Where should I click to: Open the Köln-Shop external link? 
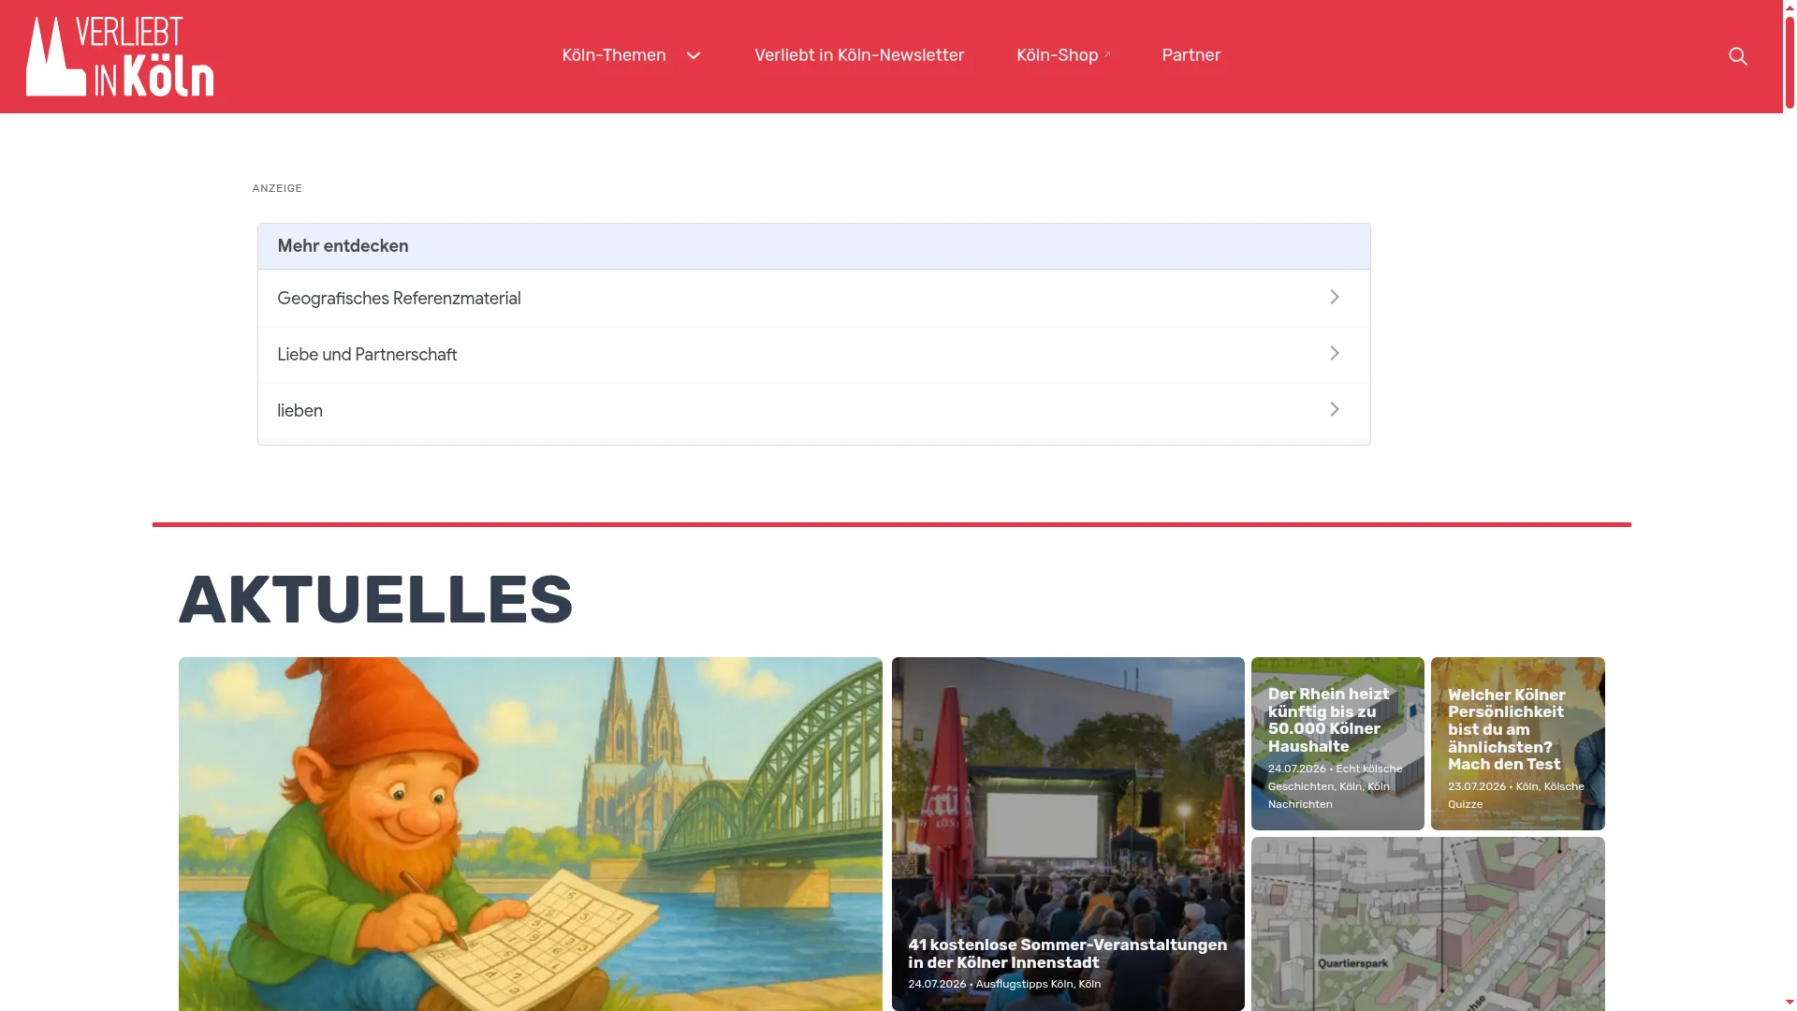1063,55
